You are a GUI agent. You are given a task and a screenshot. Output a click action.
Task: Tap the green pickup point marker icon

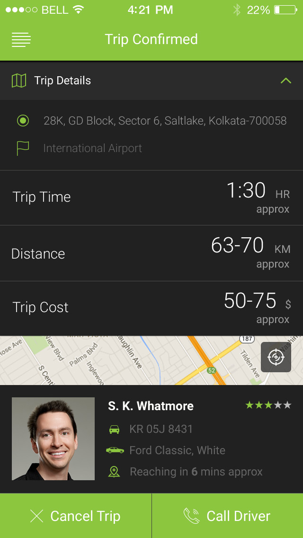[23, 121]
